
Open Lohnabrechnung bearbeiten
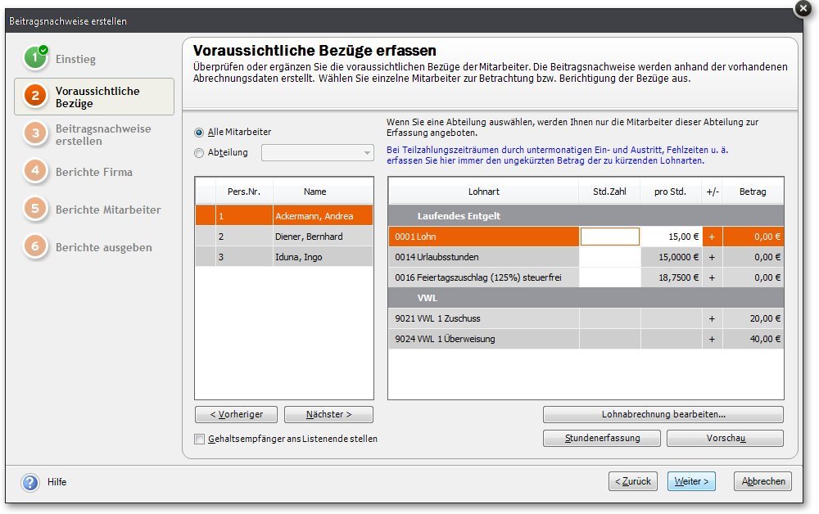[664, 414]
